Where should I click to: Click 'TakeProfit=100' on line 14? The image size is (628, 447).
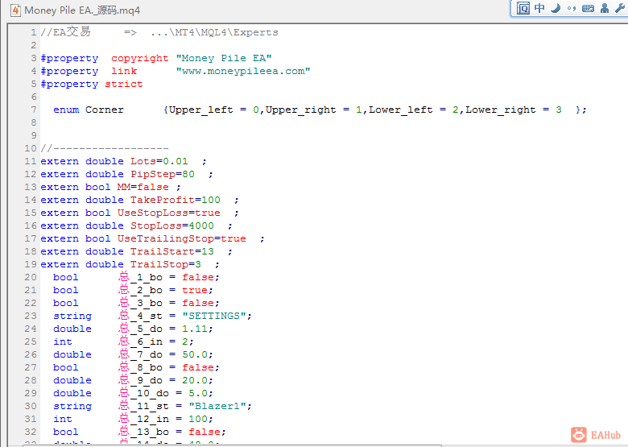tap(176, 200)
